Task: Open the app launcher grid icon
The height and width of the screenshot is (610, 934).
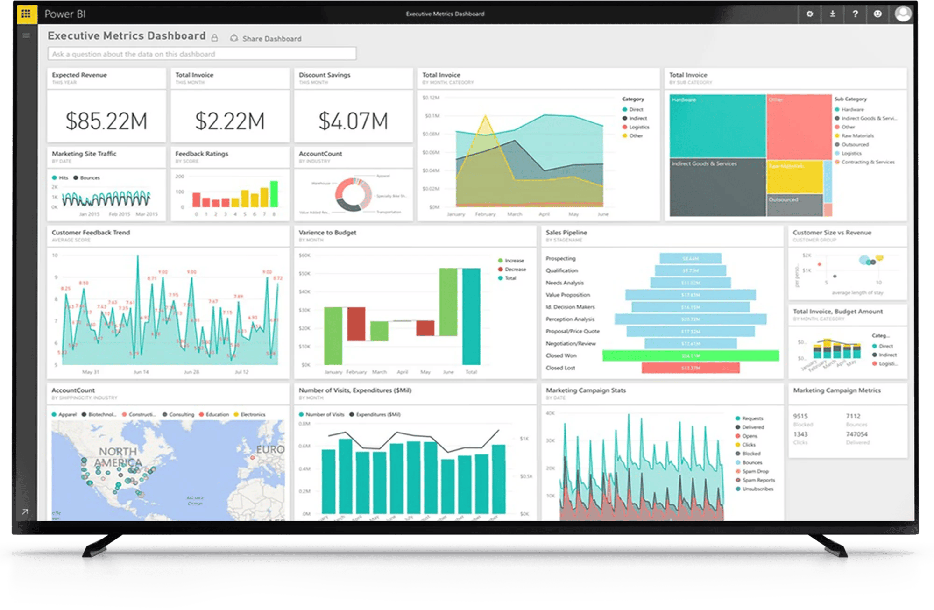Action: pyautogui.click(x=27, y=14)
